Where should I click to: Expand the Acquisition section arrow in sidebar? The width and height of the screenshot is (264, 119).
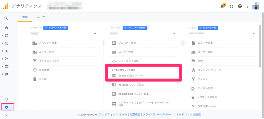tap(3, 59)
